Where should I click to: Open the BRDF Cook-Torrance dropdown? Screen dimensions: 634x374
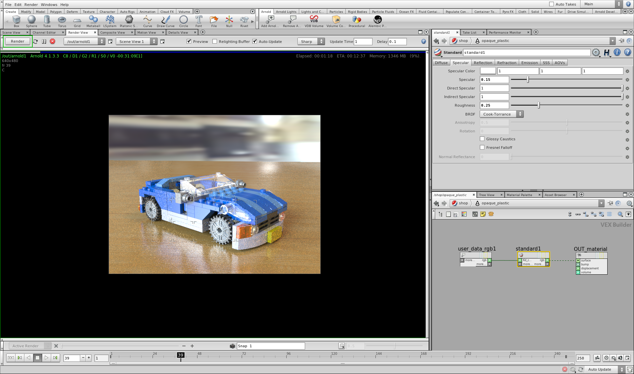501,114
